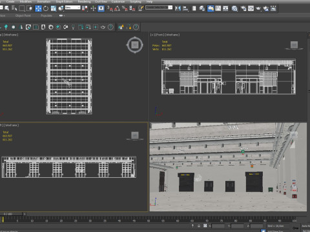Toggle Angle Snap
The image size is (310, 232).
(x=117, y=8)
